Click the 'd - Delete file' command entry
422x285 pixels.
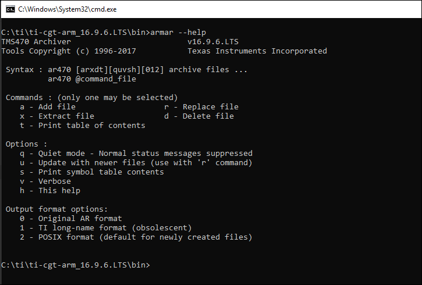(x=198, y=116)
